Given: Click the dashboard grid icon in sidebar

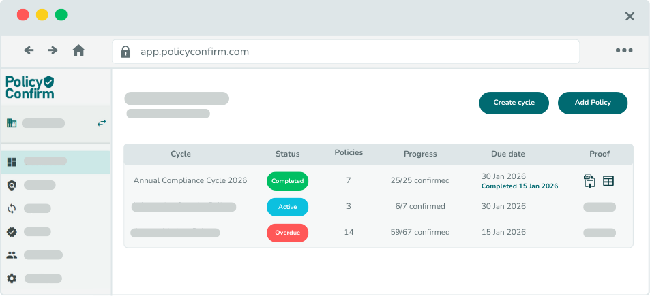Looking at the screenshot, I should tap(12, 162).
